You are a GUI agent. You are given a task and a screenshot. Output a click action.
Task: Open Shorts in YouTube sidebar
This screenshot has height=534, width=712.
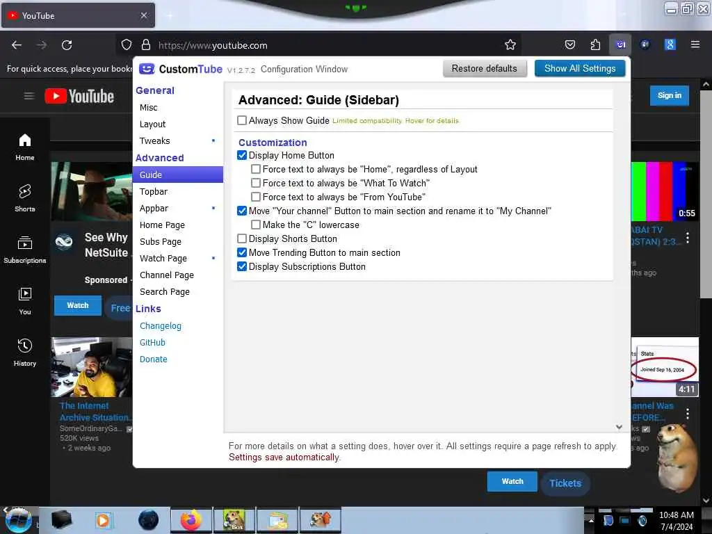point(25,198)
